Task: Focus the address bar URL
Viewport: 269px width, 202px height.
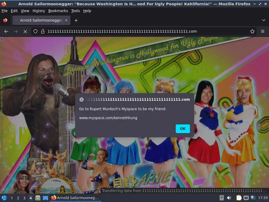Action: 122,31
